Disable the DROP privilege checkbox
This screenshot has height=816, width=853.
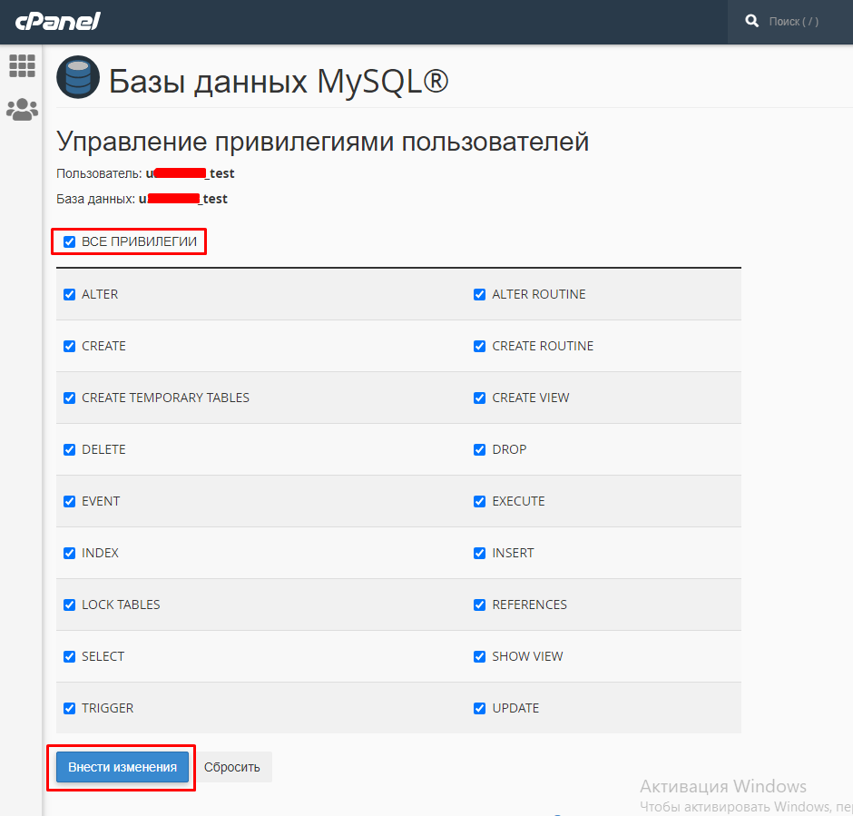tap(480, 450)
